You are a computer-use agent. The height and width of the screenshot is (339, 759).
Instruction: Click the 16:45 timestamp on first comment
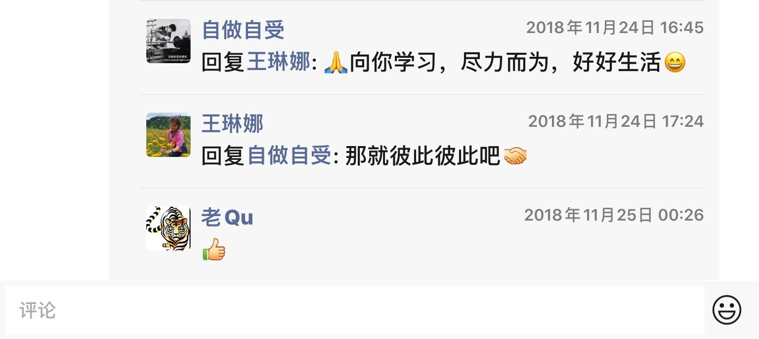click(x=615, y=28)
